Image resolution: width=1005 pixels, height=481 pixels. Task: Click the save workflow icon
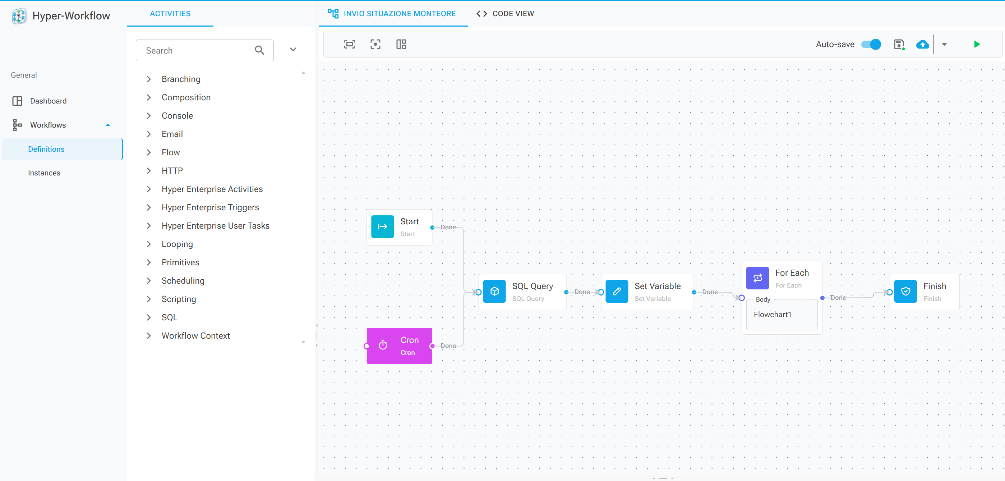coord(899,45)
